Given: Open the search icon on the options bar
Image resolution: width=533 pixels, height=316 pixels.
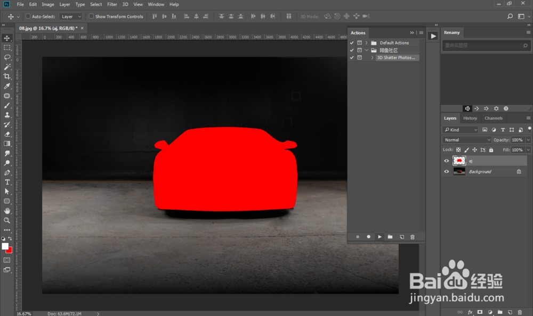Looking at the screenshot, I should click(510, 16).
